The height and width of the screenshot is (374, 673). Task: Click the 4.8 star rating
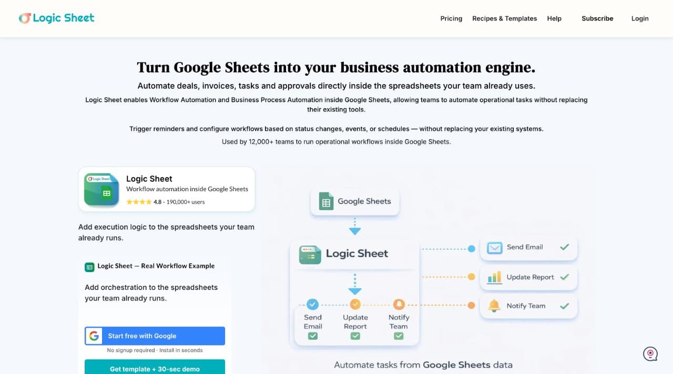pyautogui.click(x=144, y=202)
